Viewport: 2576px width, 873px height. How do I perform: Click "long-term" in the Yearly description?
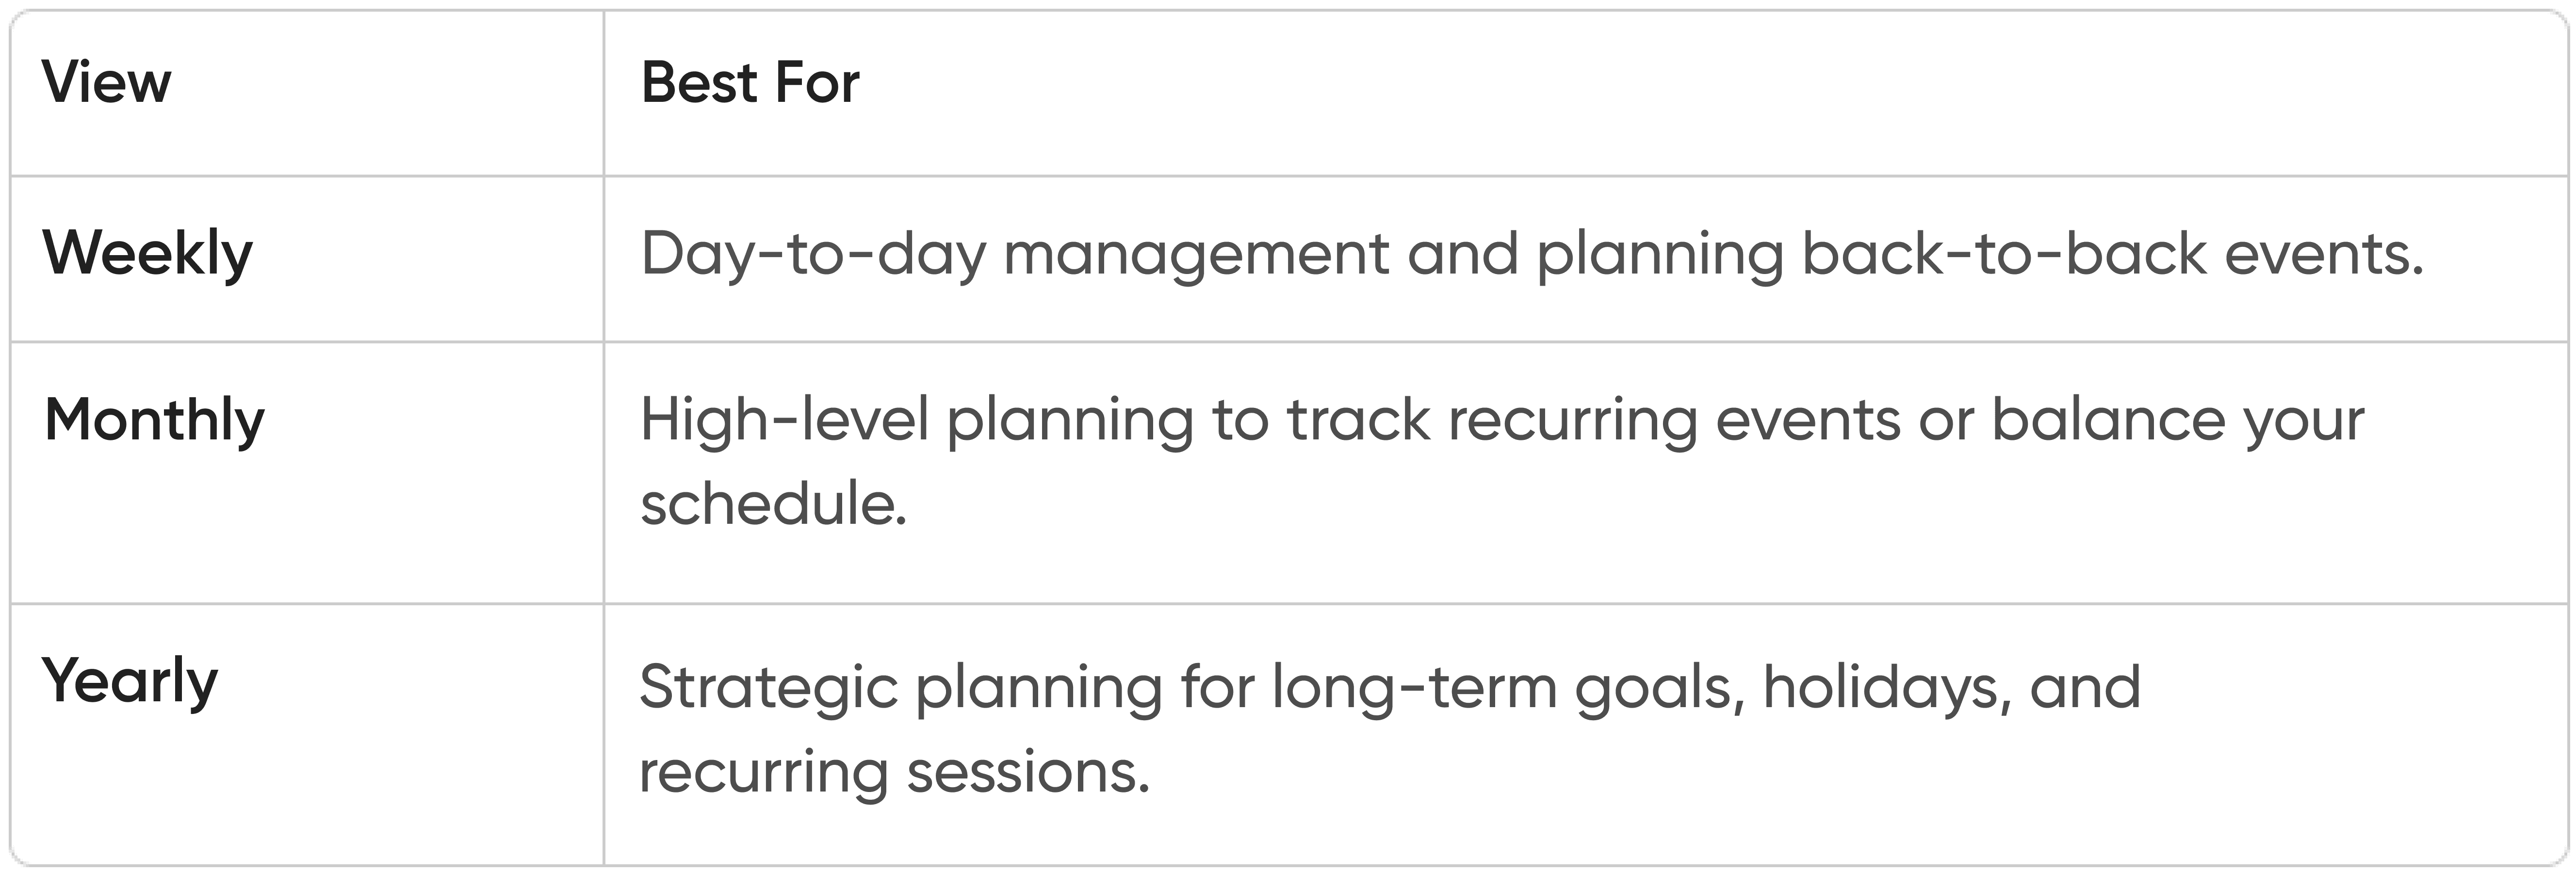(1414, 688)
